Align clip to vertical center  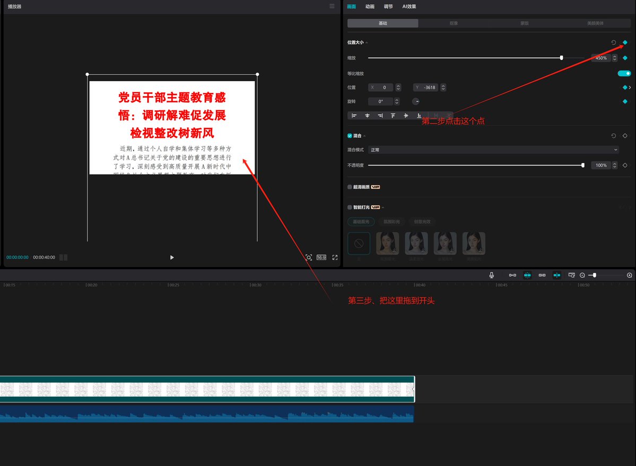coord(406,116)
